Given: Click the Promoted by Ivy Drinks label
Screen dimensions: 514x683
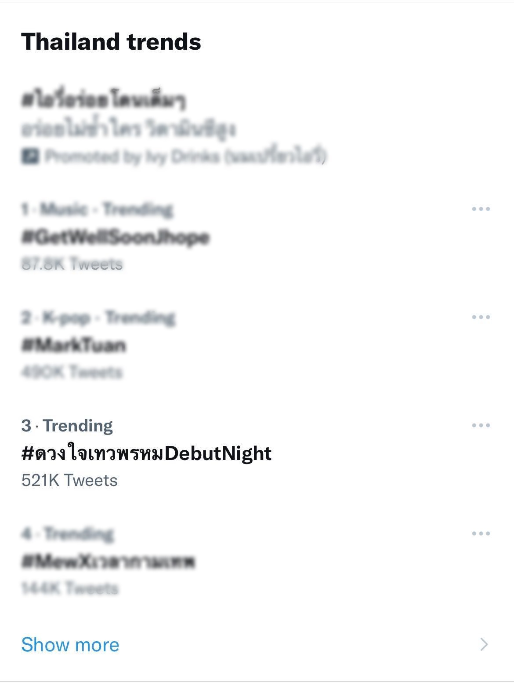Looking at the screenshot, I should 185,157.
